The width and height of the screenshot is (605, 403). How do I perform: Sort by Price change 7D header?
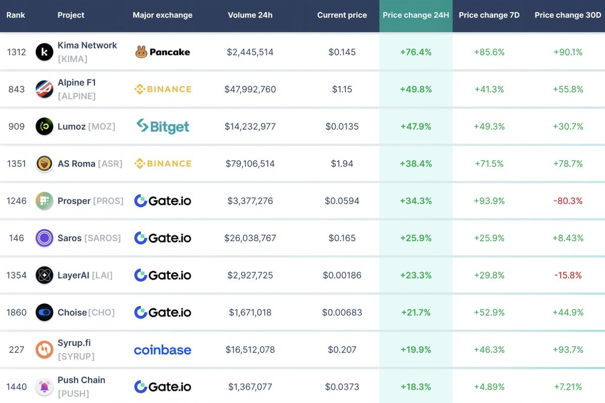(x=489, y=15)
